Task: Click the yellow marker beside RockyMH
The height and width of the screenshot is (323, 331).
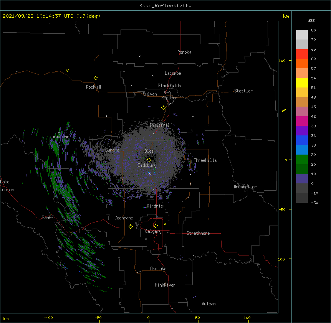Action: 96,78
